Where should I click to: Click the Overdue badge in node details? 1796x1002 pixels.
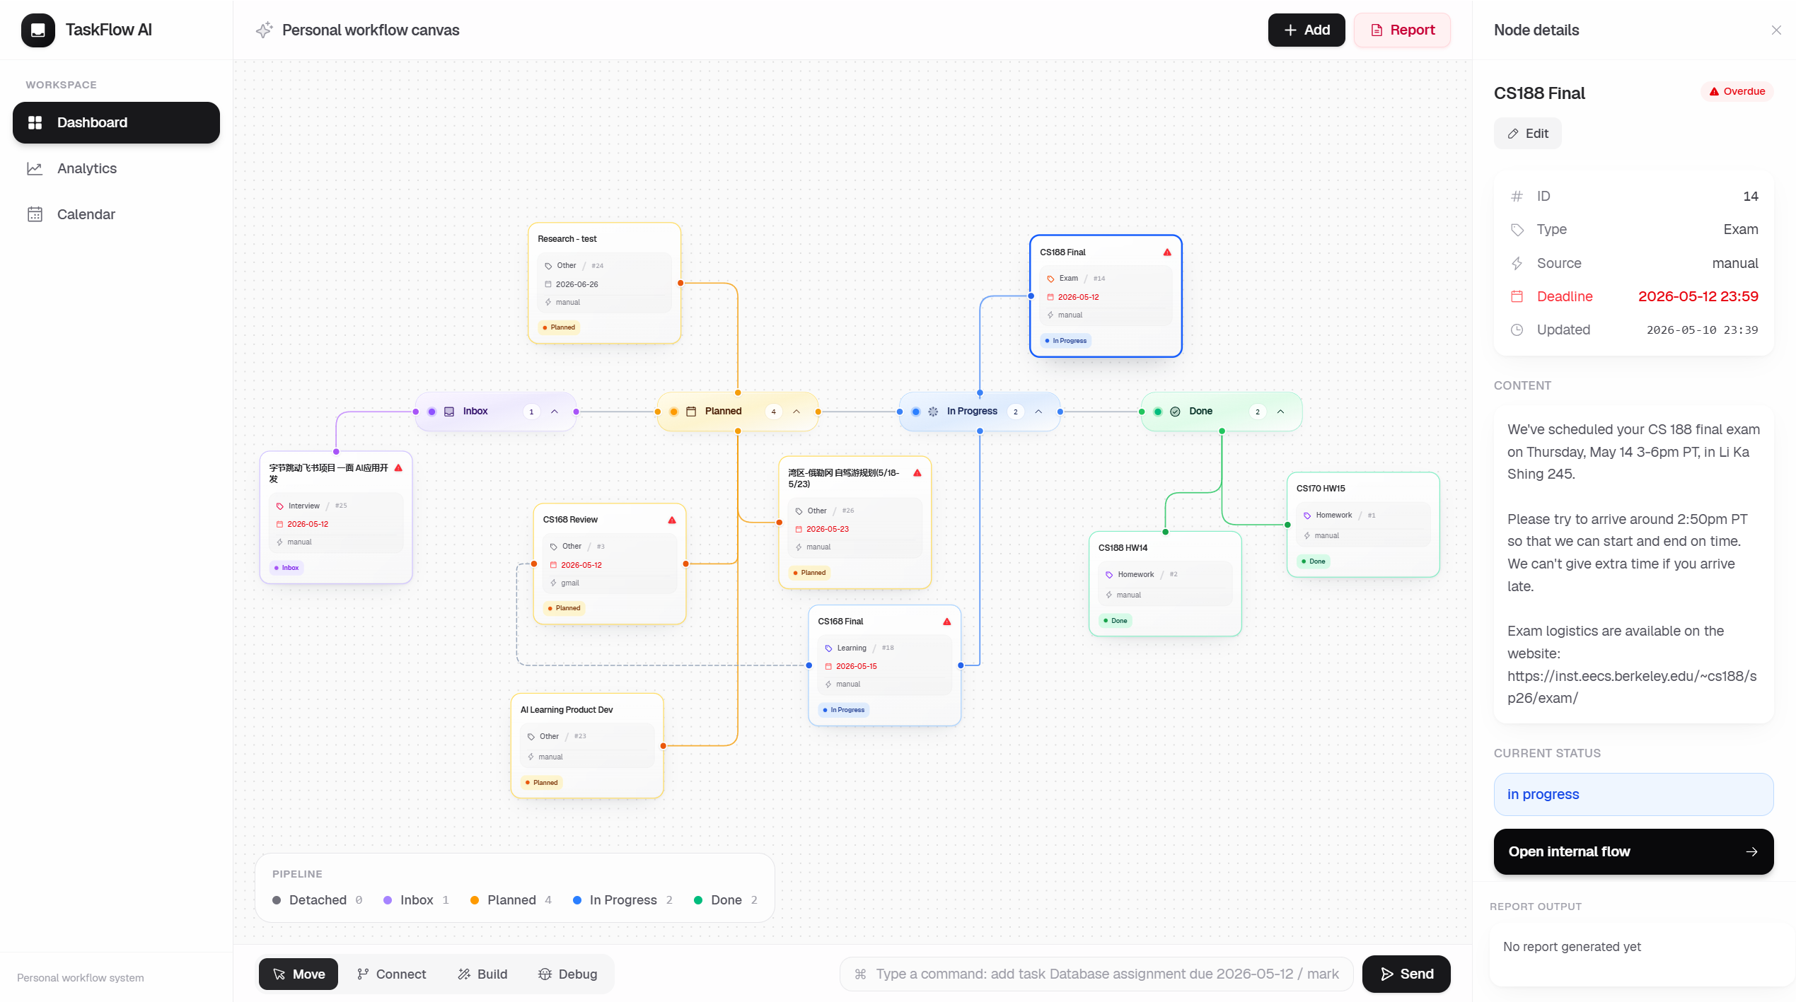coord(1737,91)
